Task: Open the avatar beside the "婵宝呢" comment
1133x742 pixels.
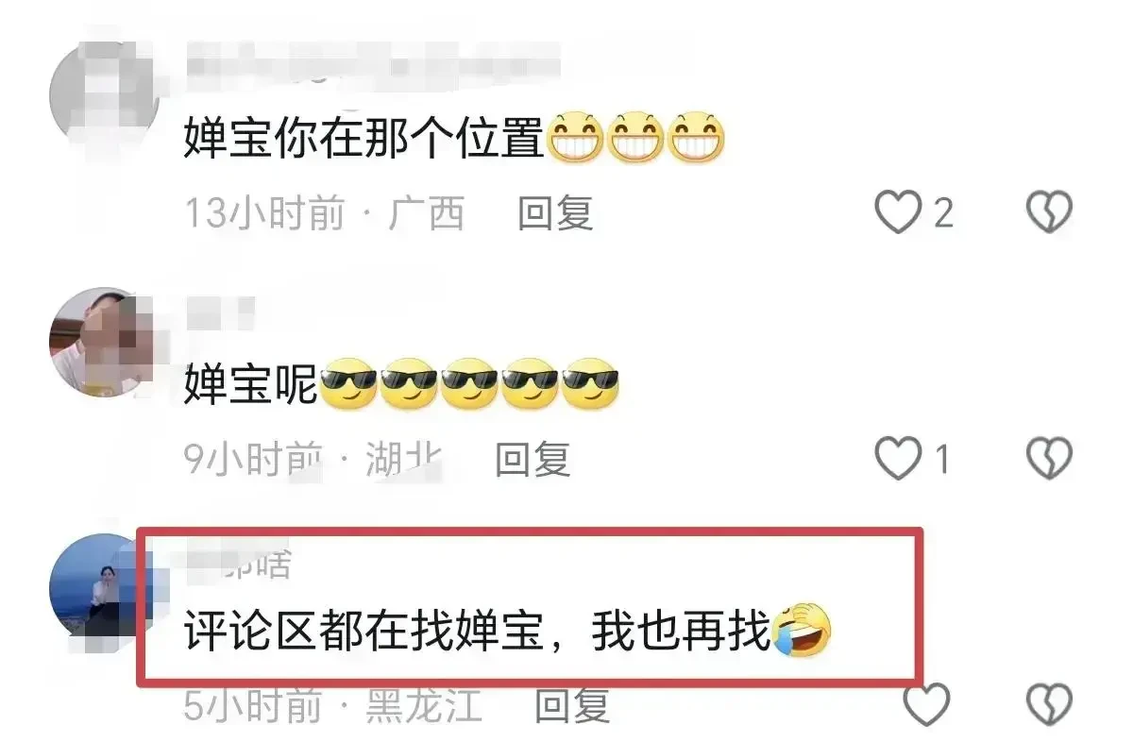Action: 104,342
